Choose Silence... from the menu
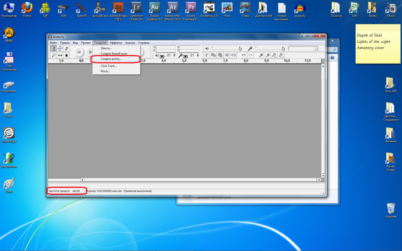 (x=116, y=48)
